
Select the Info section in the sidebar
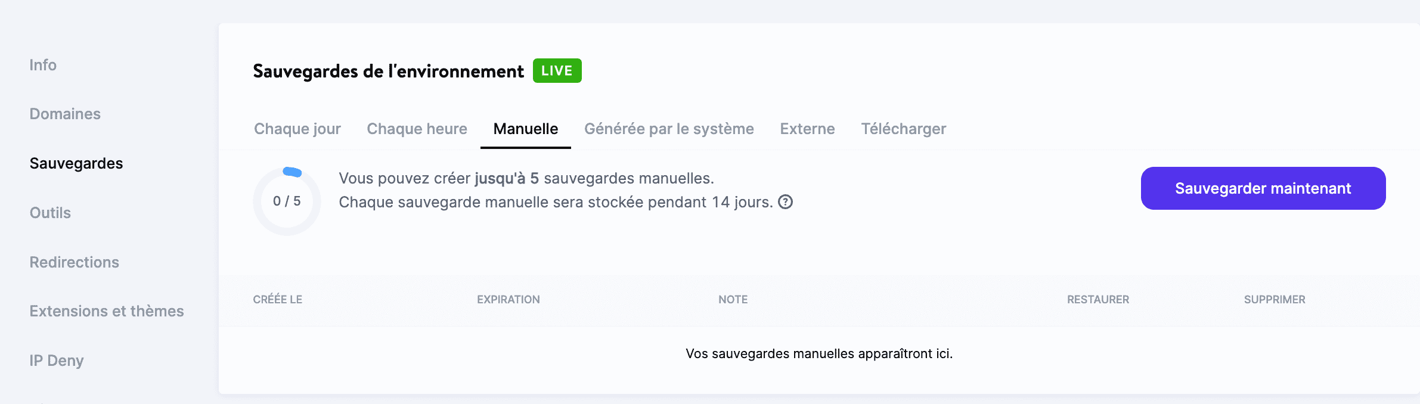[x=43, y=65]
